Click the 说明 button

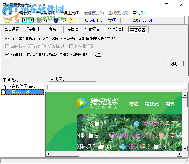tap(173, 64)
